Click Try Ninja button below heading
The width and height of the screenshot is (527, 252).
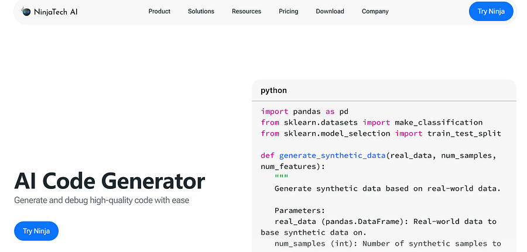[36, 231]
